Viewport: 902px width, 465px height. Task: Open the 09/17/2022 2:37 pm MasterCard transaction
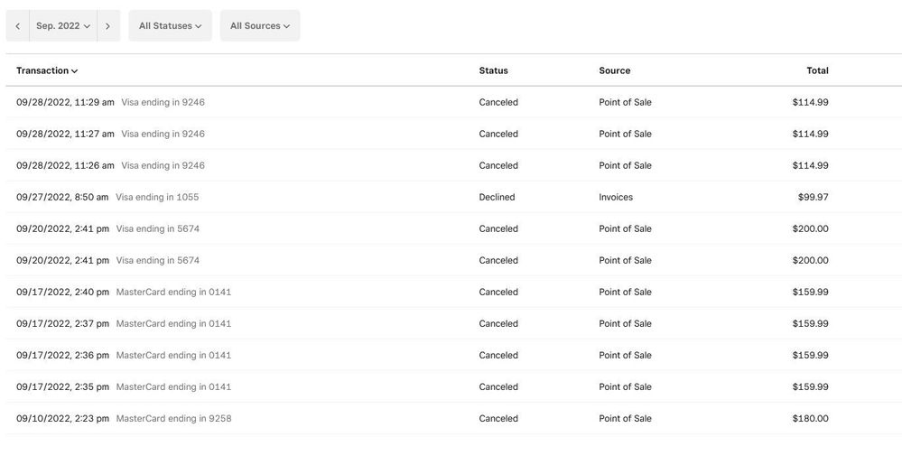[62, 323]
